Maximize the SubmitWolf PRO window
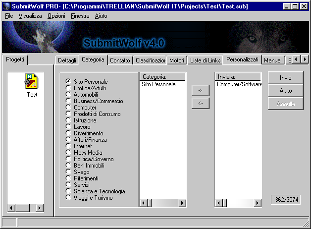 click(295, 6)
